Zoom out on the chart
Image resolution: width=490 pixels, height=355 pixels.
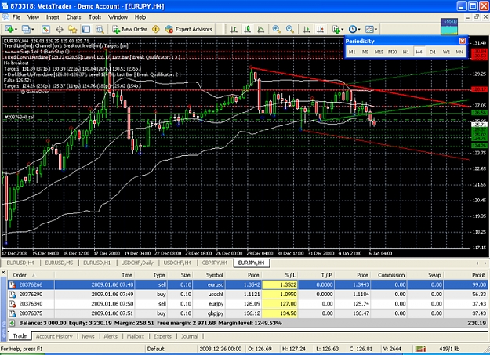(289, 29)
